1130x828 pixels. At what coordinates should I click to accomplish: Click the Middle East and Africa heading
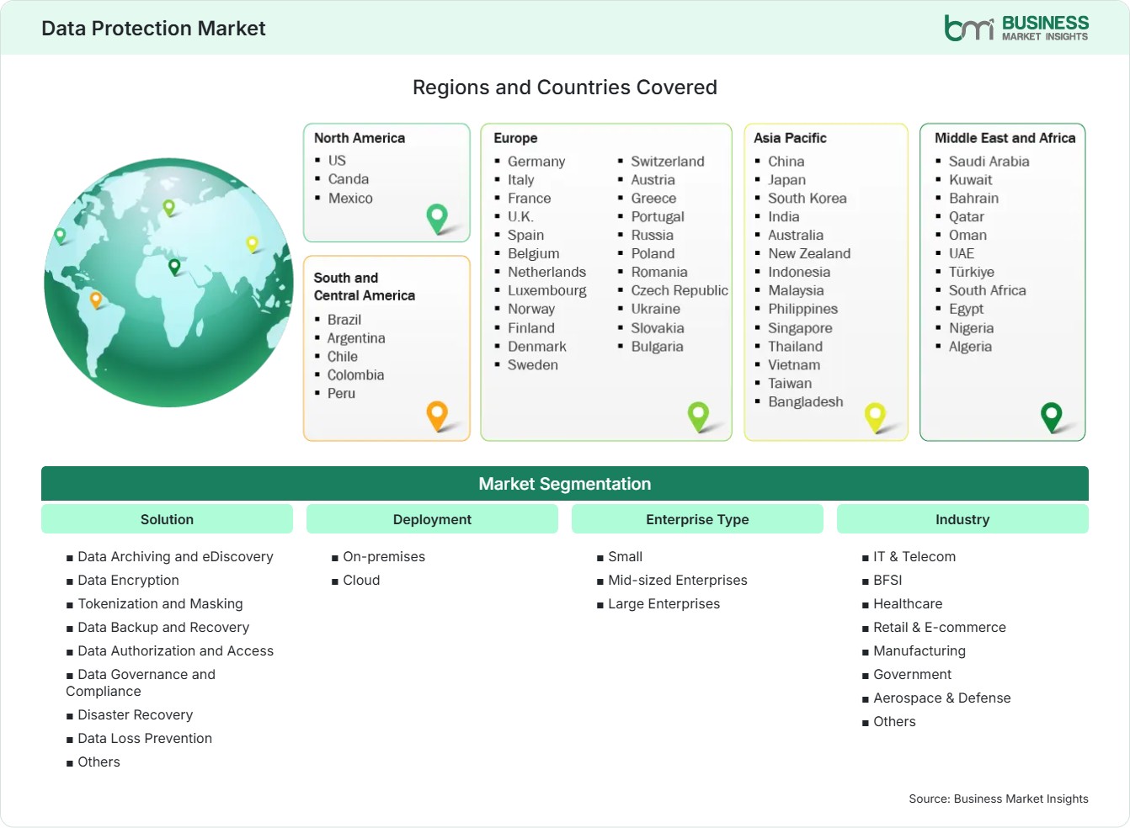click(1005, 138)
